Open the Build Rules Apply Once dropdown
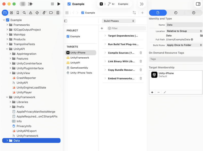Screen dimensions: 203x151 [x=184, y=45]
